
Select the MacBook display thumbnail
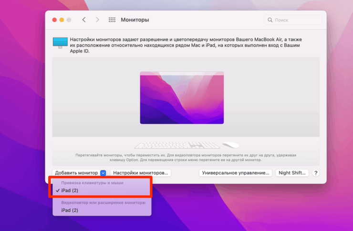[x=182, y=98]
